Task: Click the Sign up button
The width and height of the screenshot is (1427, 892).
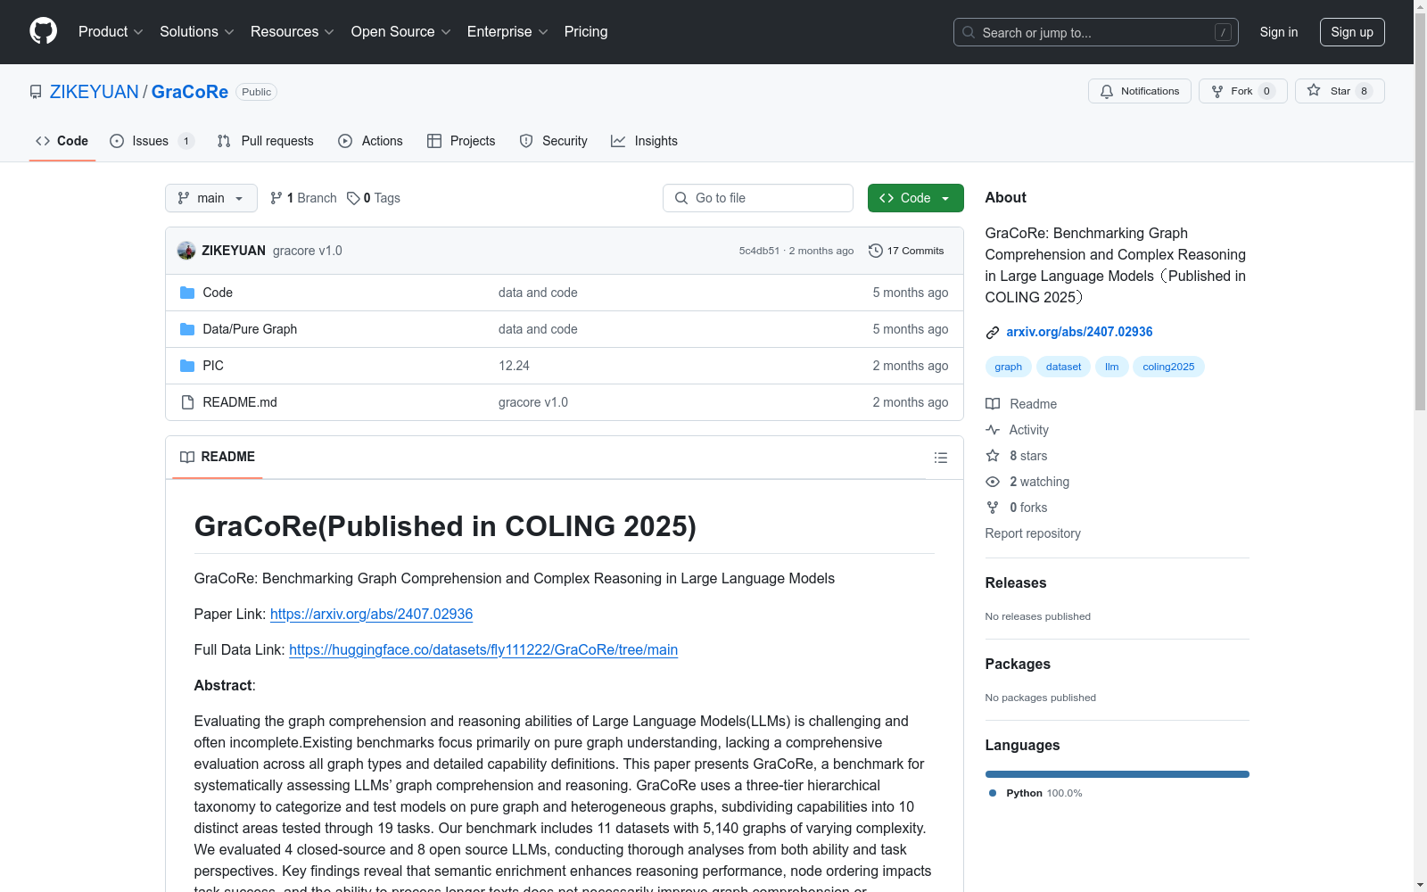Action: point(1352,32)
